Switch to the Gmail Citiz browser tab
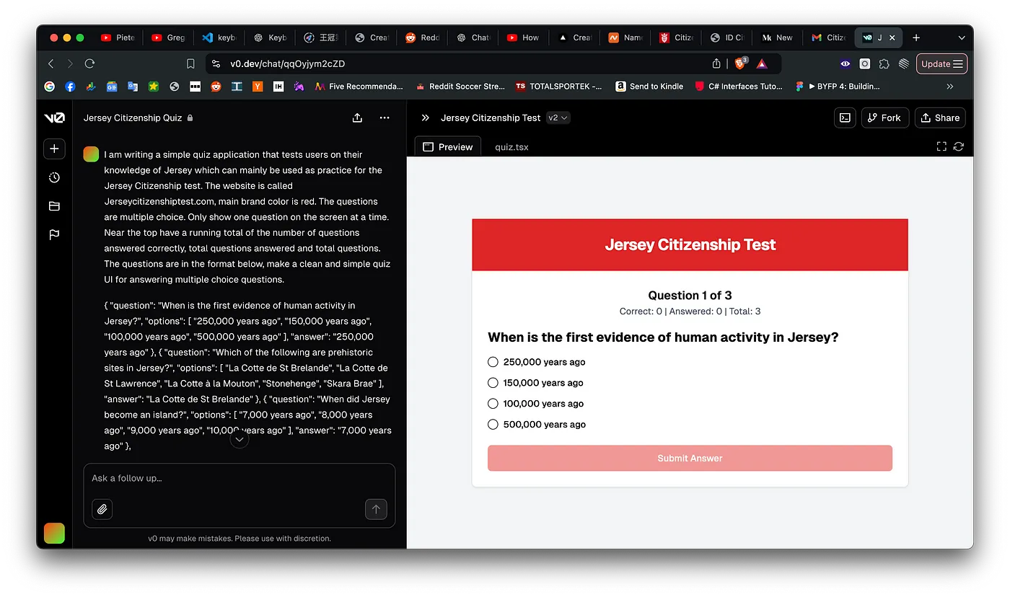1010x597 pixels. pyautogui.click(x=829, y=37)
